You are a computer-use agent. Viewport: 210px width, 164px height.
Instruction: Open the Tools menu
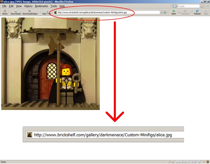coord(53,6)
